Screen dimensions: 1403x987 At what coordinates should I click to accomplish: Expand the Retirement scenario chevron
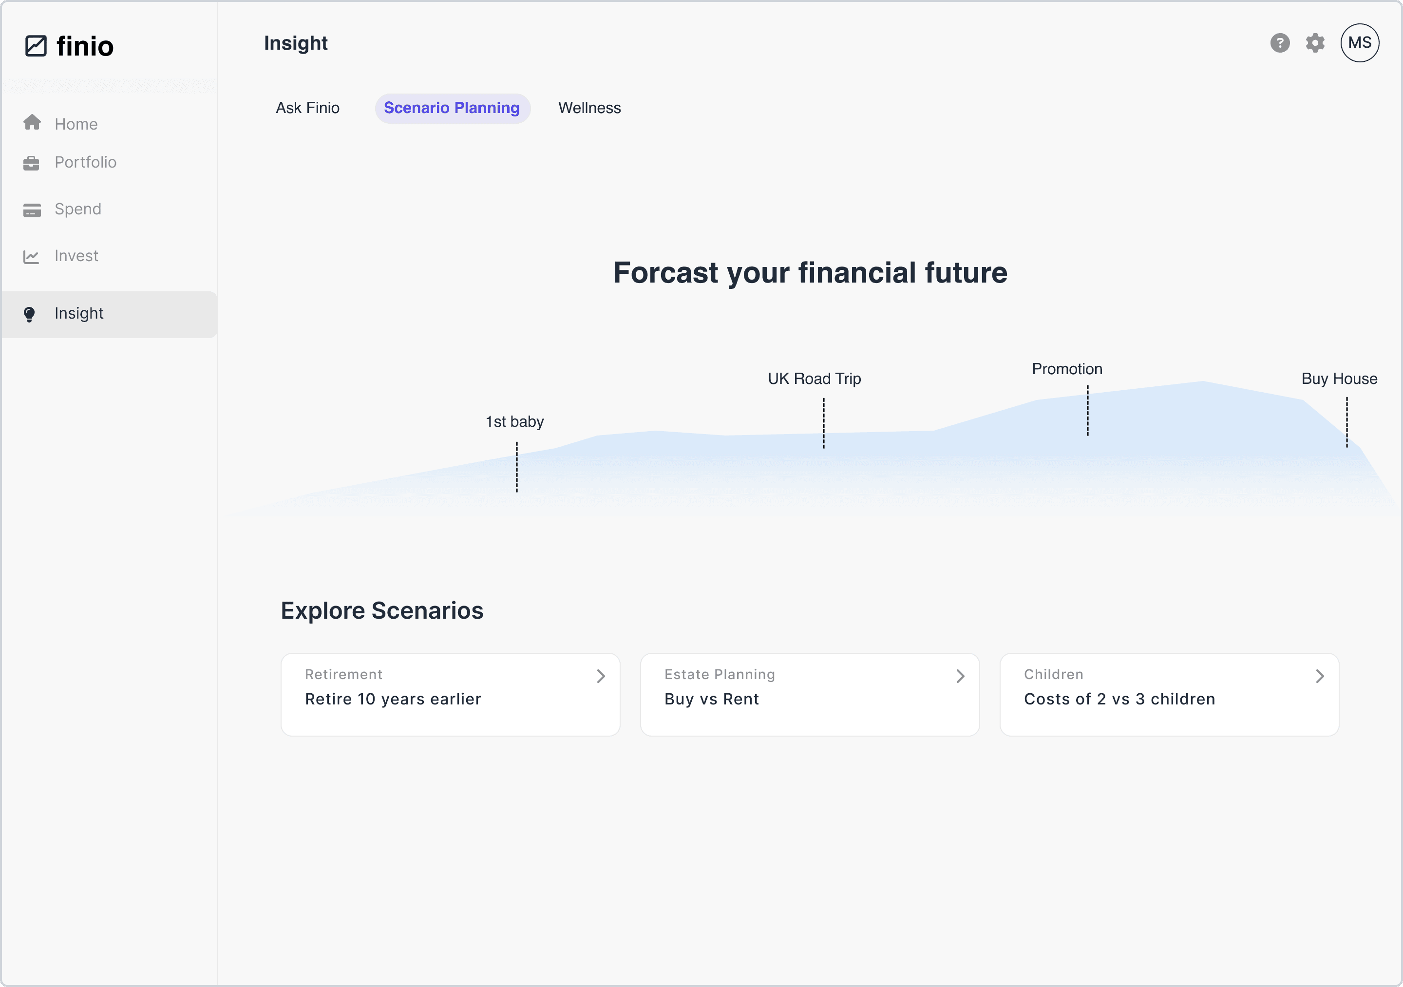tap(601, 676)
